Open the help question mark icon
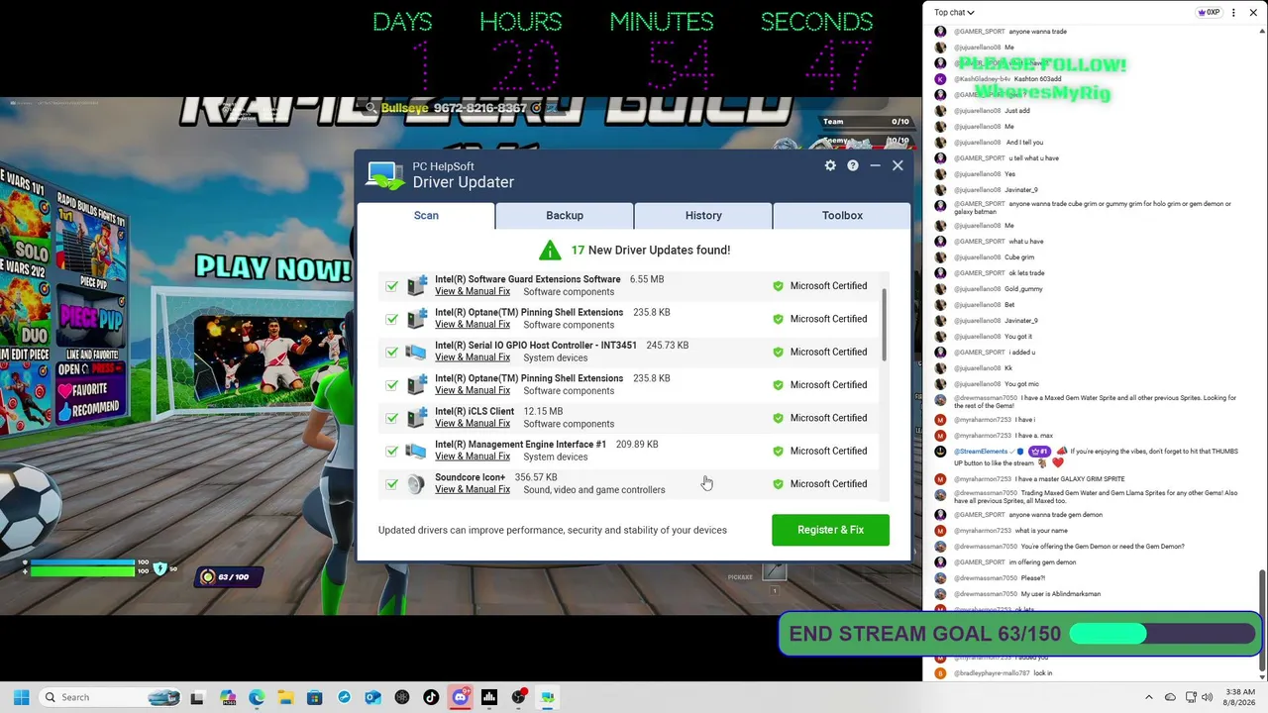Image resolution: width=1268 pixels, height=713 pixels. click(x=852, y=165)
